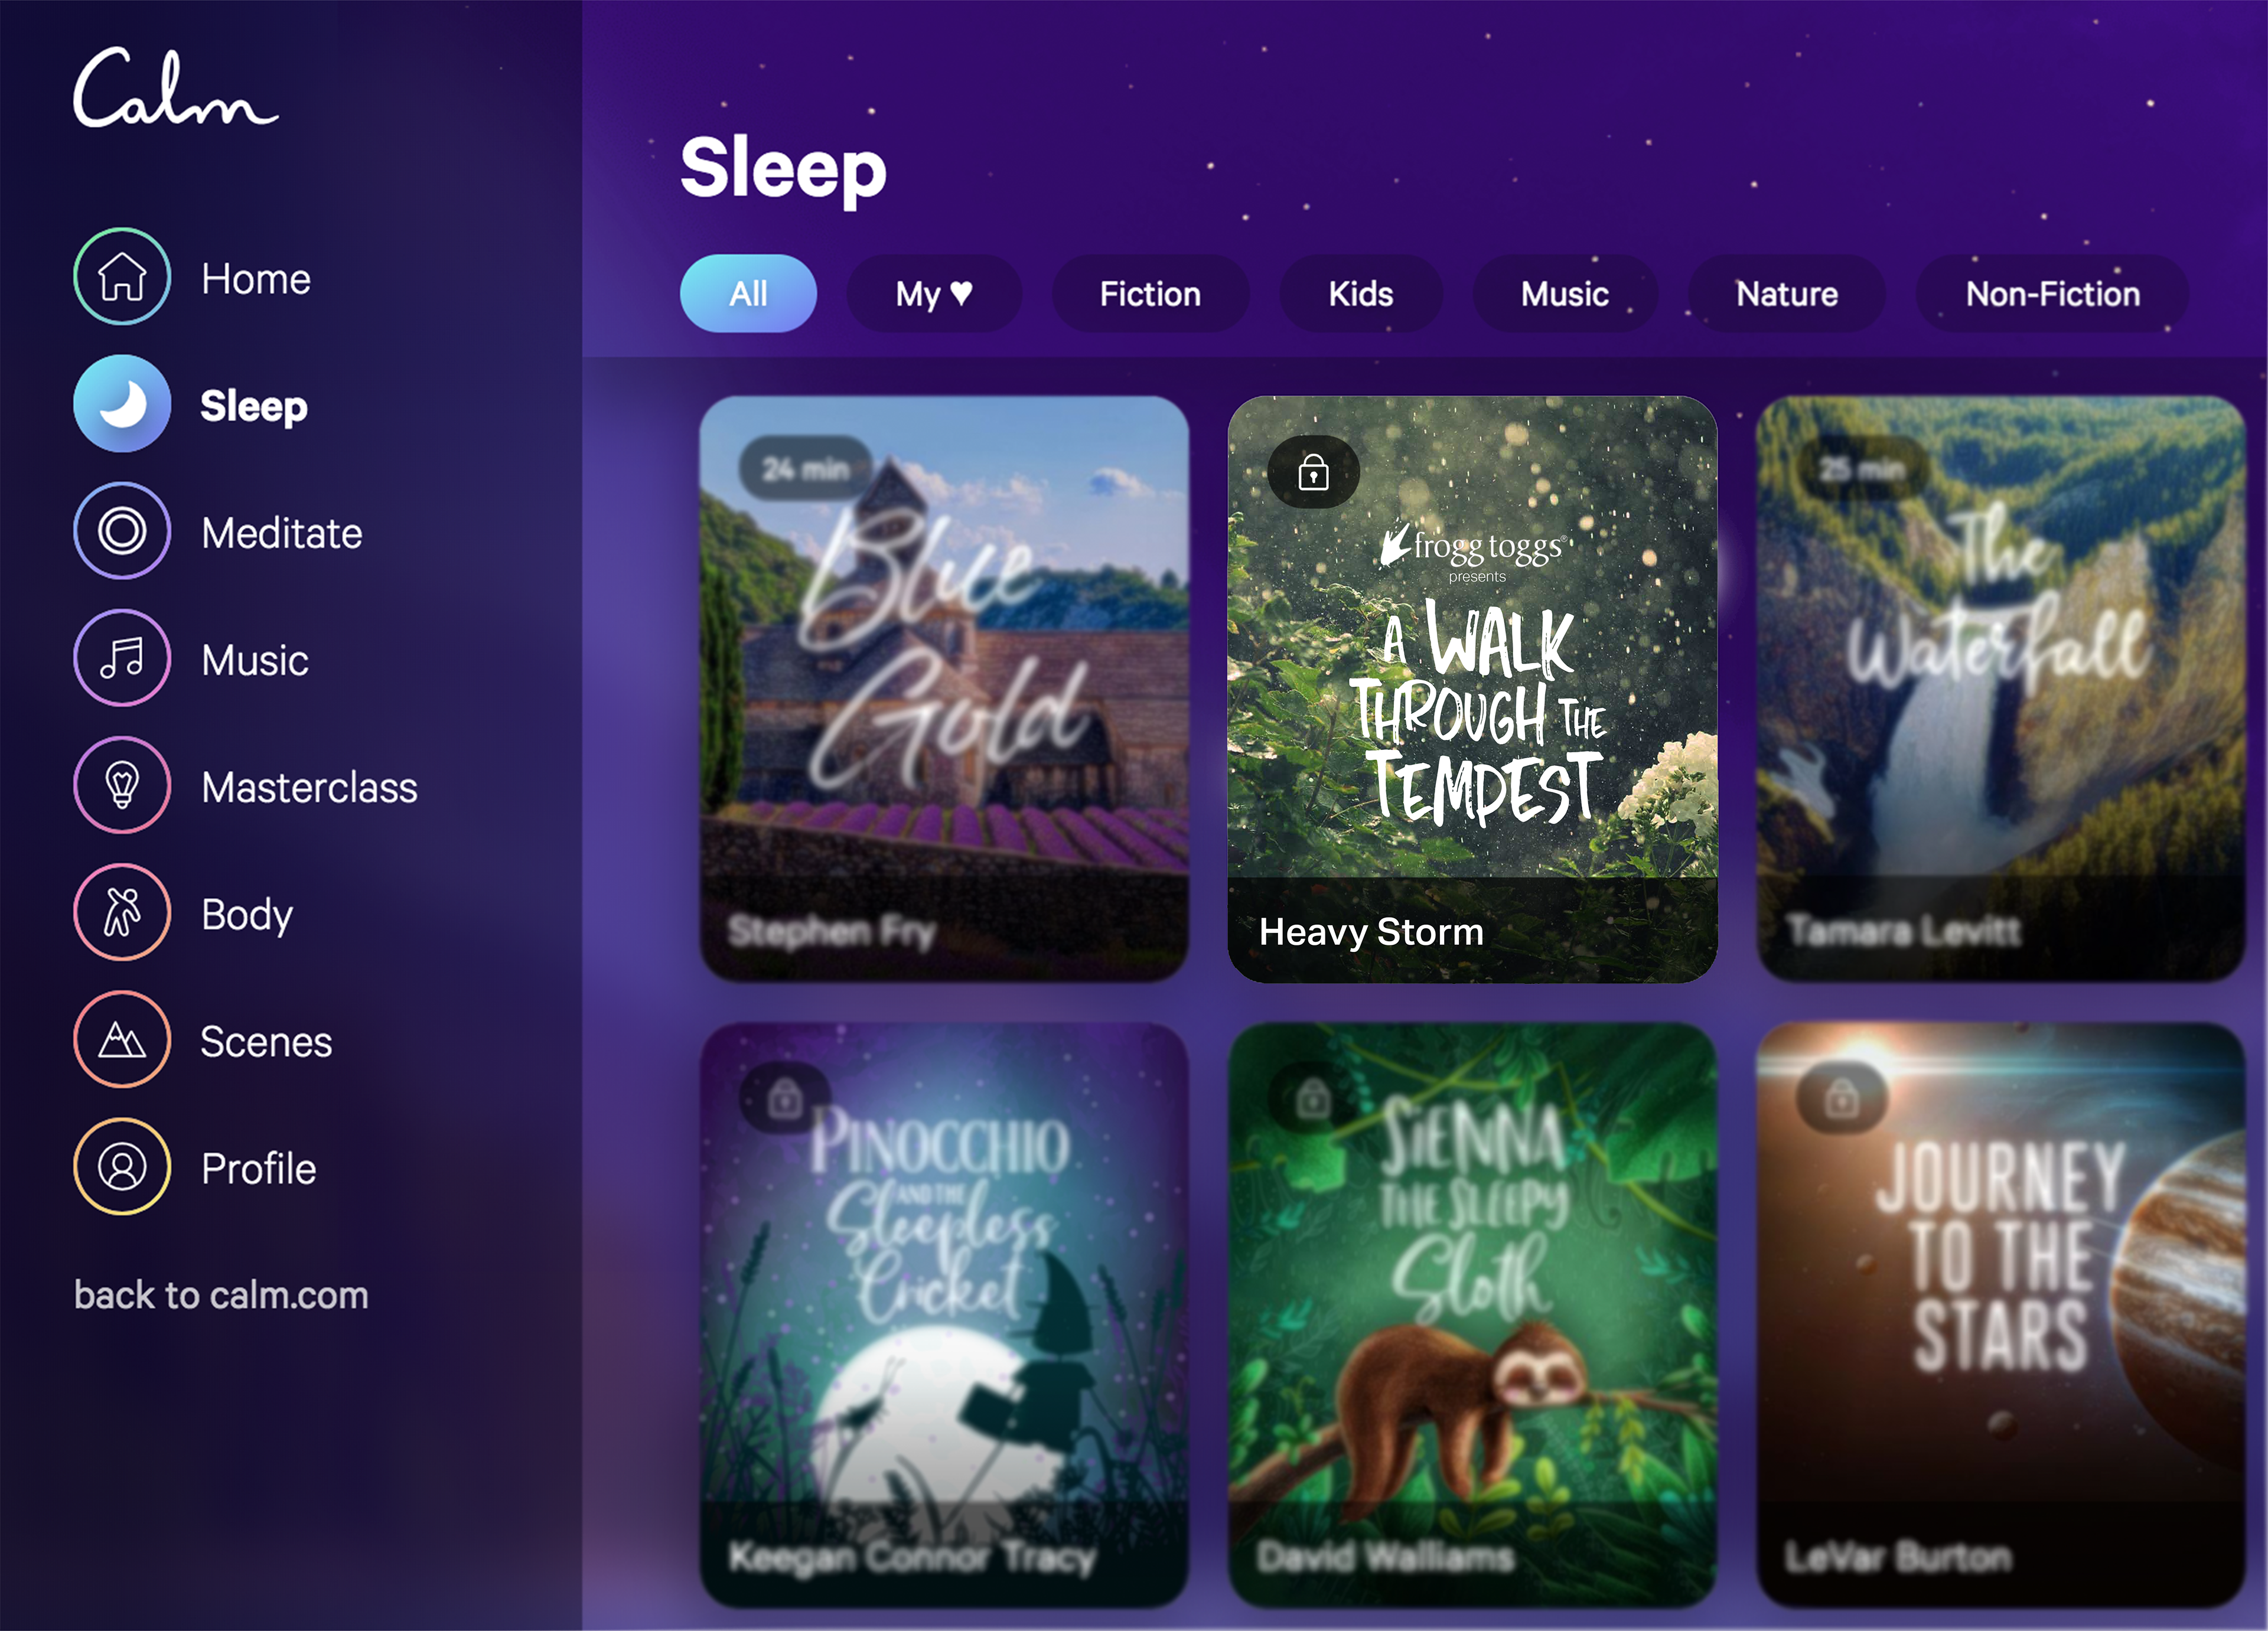Screen dimensions: 2268x1631
Task: Follow the back to calm.com link
Action: tap(221, 1295)
